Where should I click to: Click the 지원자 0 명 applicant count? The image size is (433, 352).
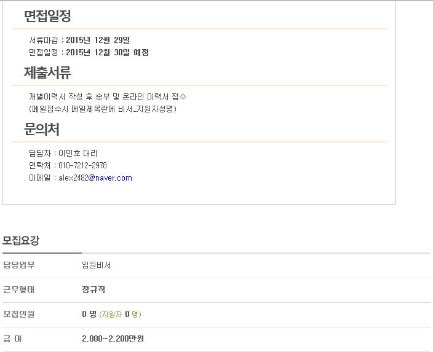coord(120,314)
